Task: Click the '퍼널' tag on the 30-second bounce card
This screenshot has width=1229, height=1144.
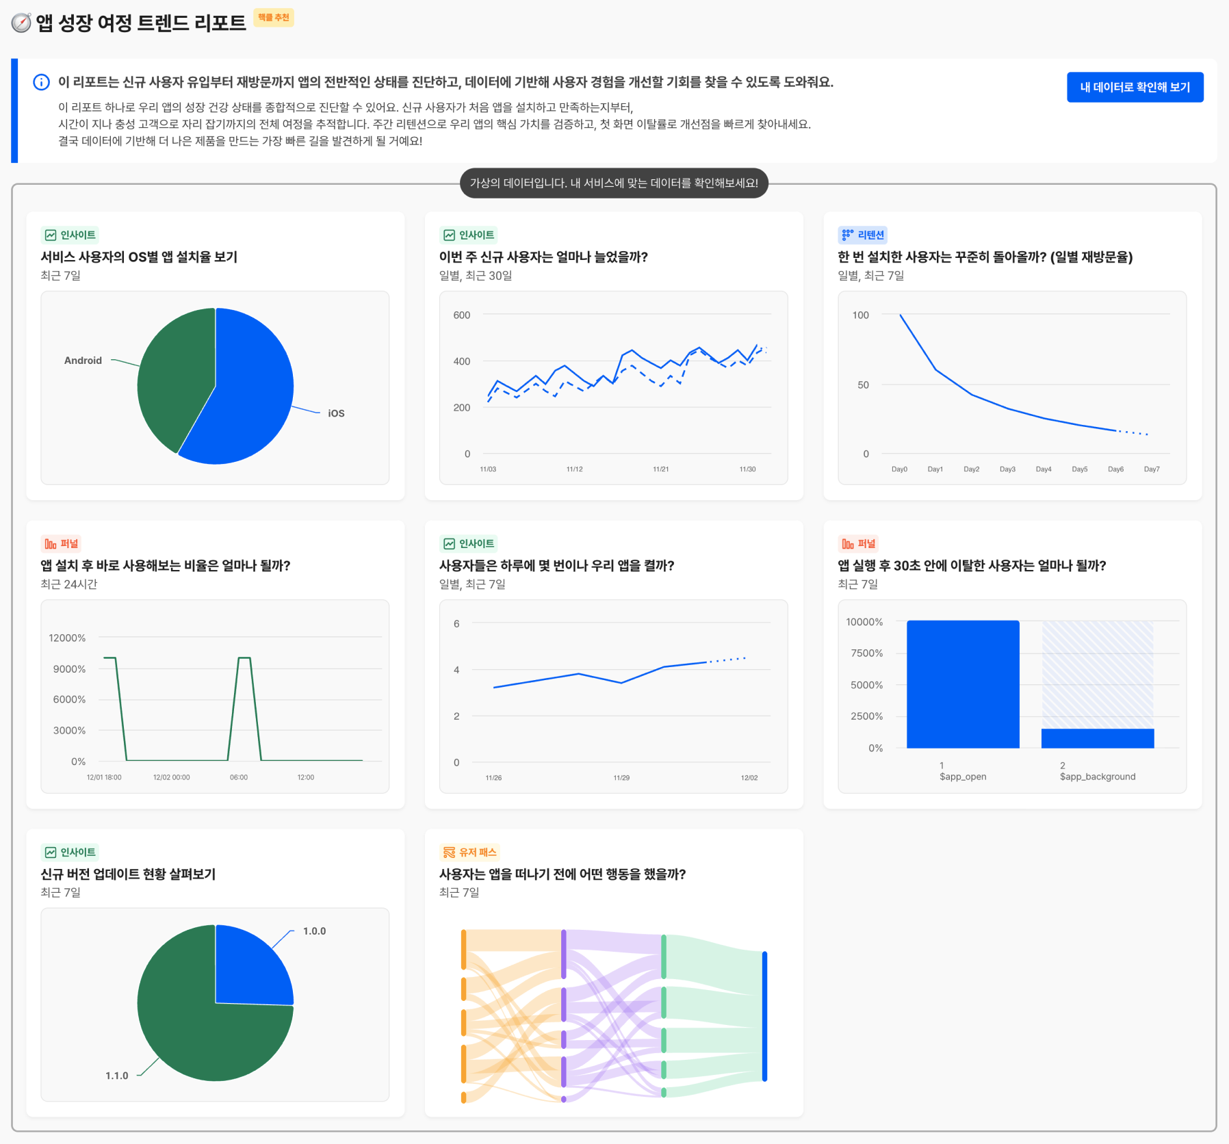Action: (x=858, y=544)
